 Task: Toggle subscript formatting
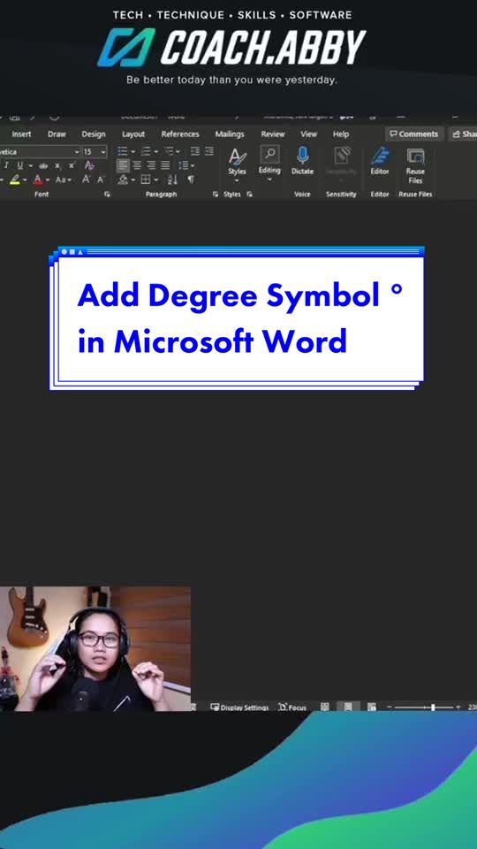pos(58,165)
